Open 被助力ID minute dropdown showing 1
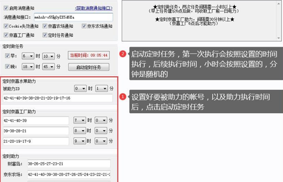Viewport: 283px width, 182px height. 101,88
